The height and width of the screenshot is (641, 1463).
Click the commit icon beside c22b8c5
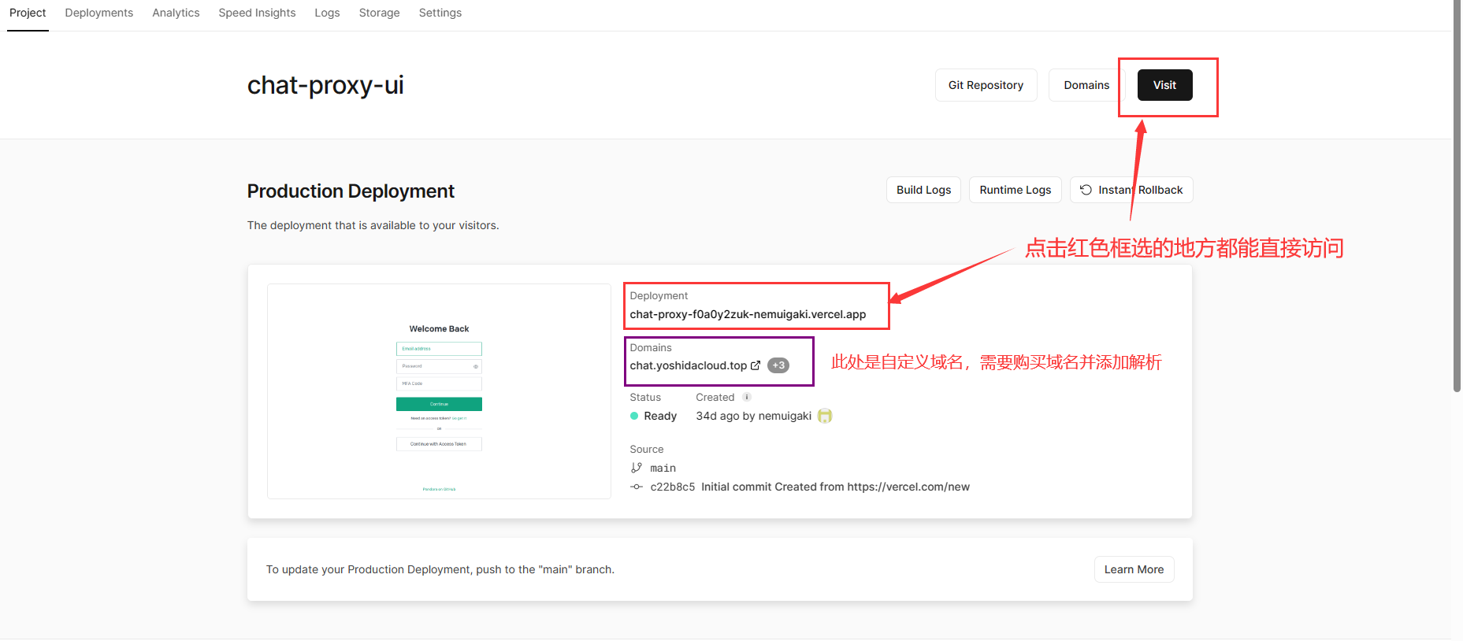[637, 487]
